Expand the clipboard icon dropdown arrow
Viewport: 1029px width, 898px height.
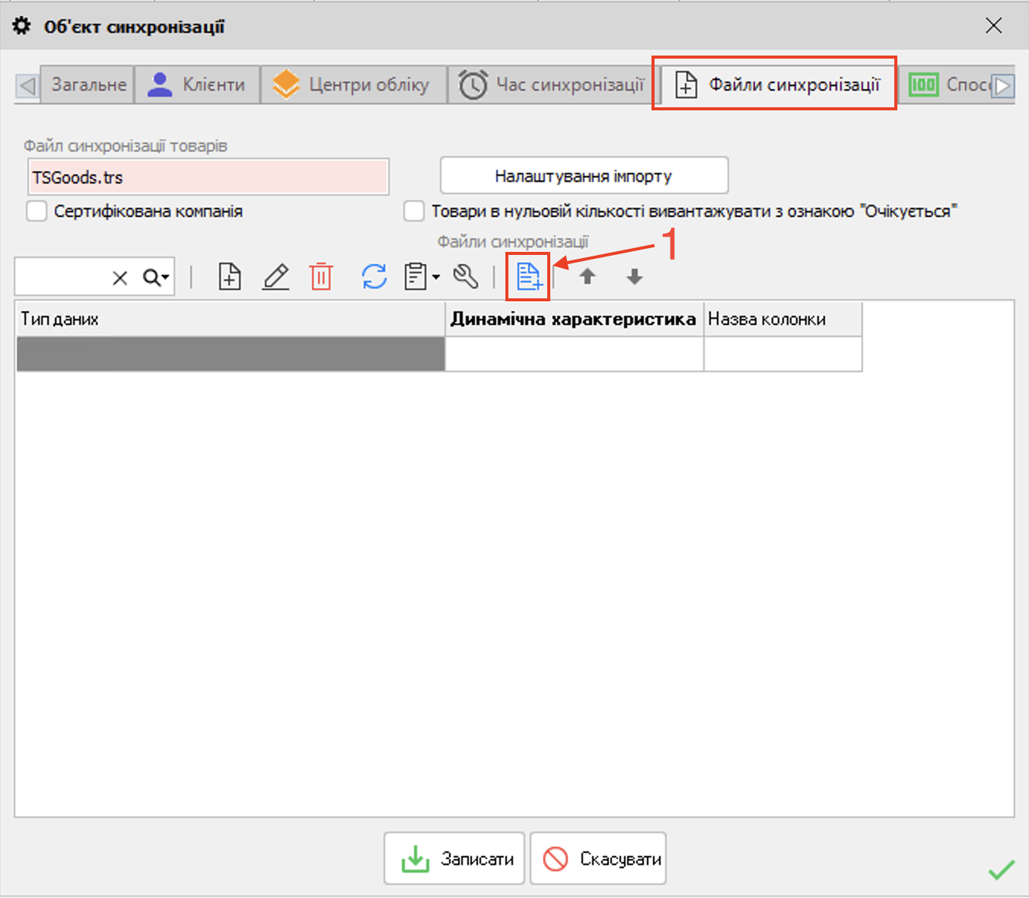click(x=436, y=277)
